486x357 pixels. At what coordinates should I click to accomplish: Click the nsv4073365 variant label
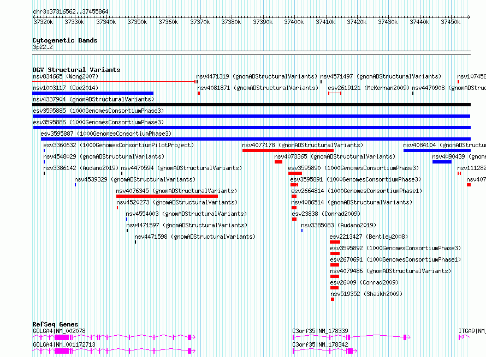335,156
